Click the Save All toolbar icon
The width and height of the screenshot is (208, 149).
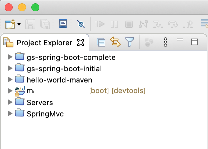[x=45, y=24]
